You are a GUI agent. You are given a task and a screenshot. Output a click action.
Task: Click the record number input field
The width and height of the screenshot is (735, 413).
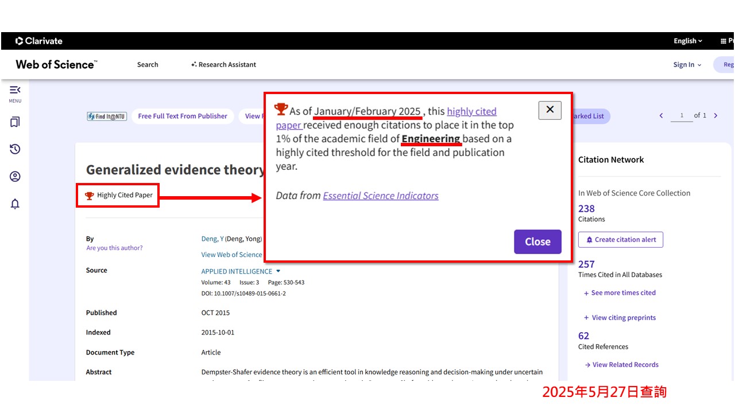[682, 116]
